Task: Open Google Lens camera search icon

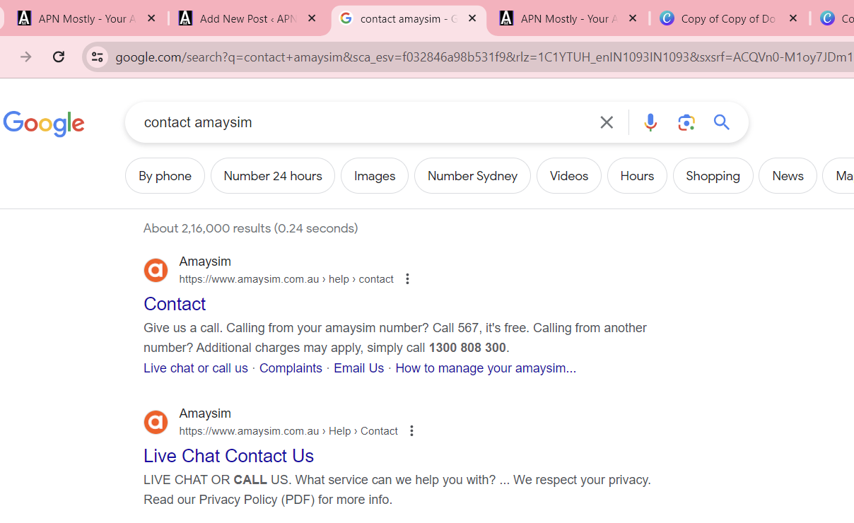Action: [686, 122]
